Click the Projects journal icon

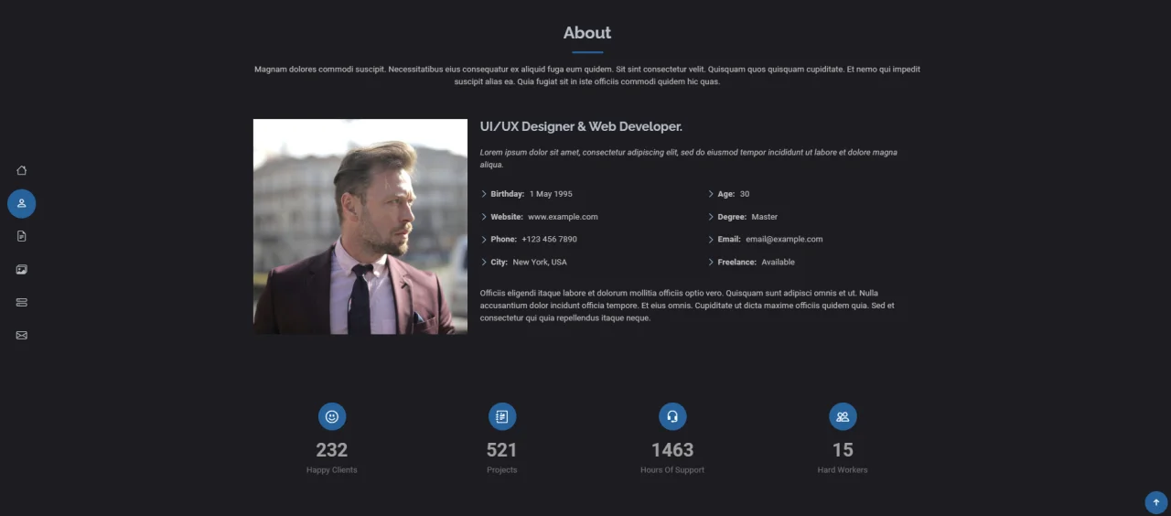tap(502, 416)
